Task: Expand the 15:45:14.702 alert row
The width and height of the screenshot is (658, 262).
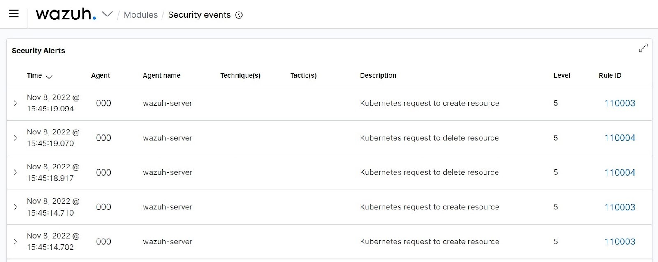Action: [x=16, y=242]
